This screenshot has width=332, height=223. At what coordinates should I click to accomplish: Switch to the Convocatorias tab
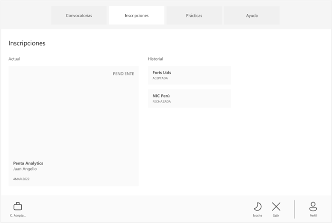(79, 16)
